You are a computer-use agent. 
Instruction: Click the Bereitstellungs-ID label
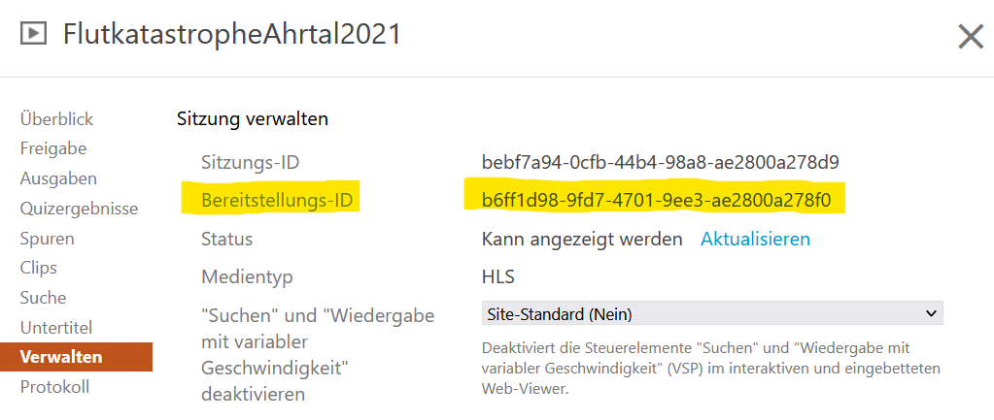tap(277, 201)
